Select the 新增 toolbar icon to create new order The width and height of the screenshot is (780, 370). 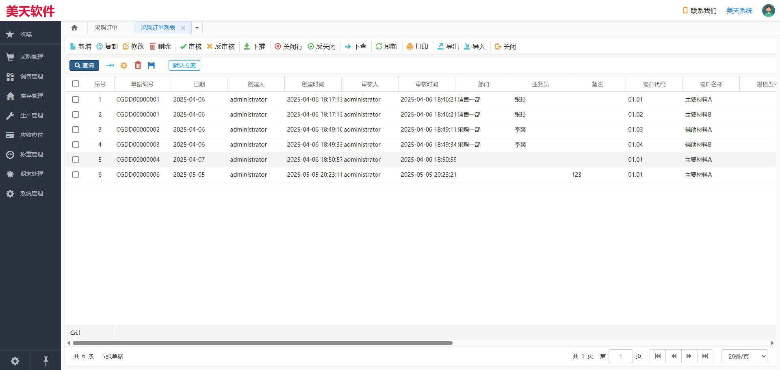pyautogui.click(x=80, y=46)
